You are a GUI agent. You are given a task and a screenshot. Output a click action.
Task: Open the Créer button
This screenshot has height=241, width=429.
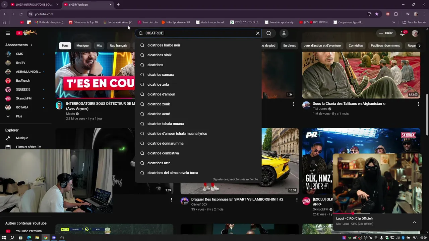385,33
